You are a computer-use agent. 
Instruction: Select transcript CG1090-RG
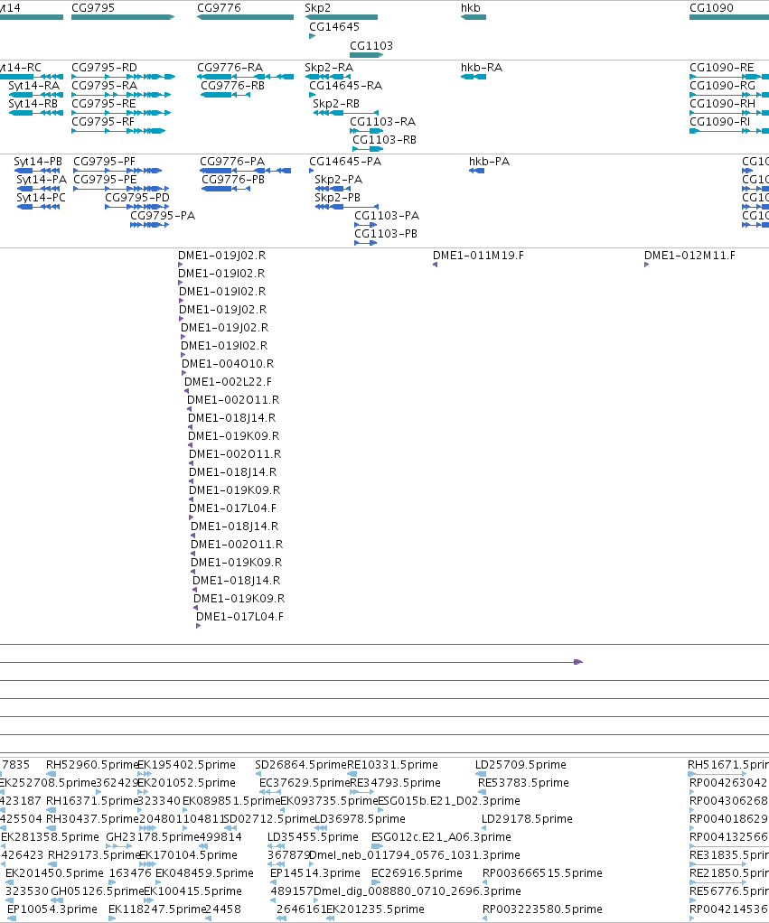(x=723, y=86)
